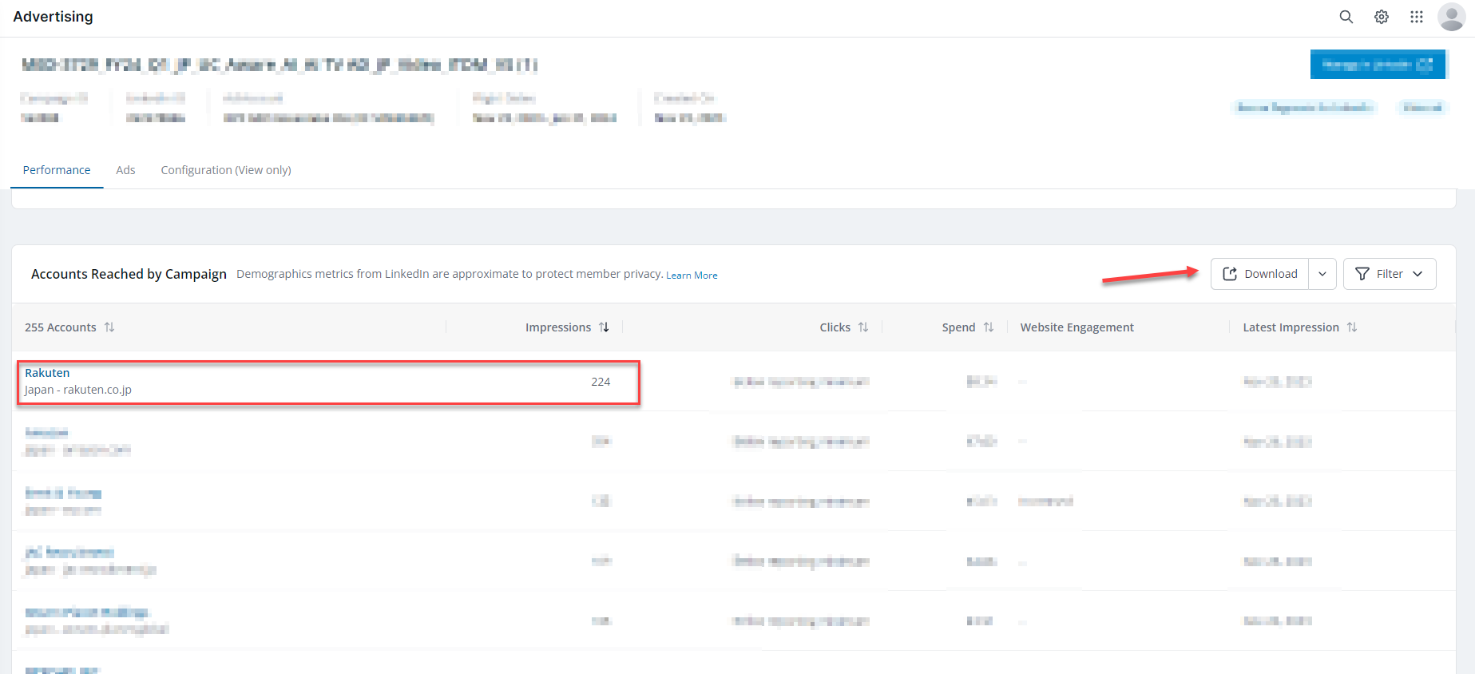Open the Rakuten account link
This screenshot has width=1475, height=674.
pyautogui.click(x=47, y=373)
